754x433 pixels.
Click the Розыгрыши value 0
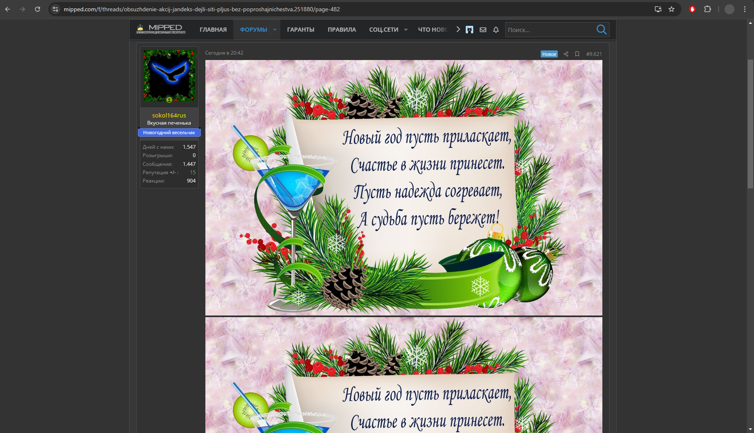coord(194,155)
